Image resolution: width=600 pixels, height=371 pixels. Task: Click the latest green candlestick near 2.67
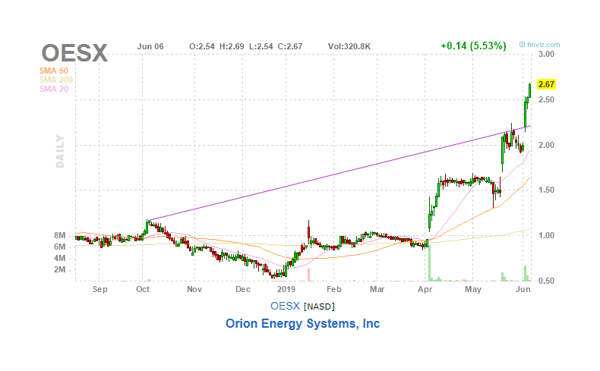530,91
